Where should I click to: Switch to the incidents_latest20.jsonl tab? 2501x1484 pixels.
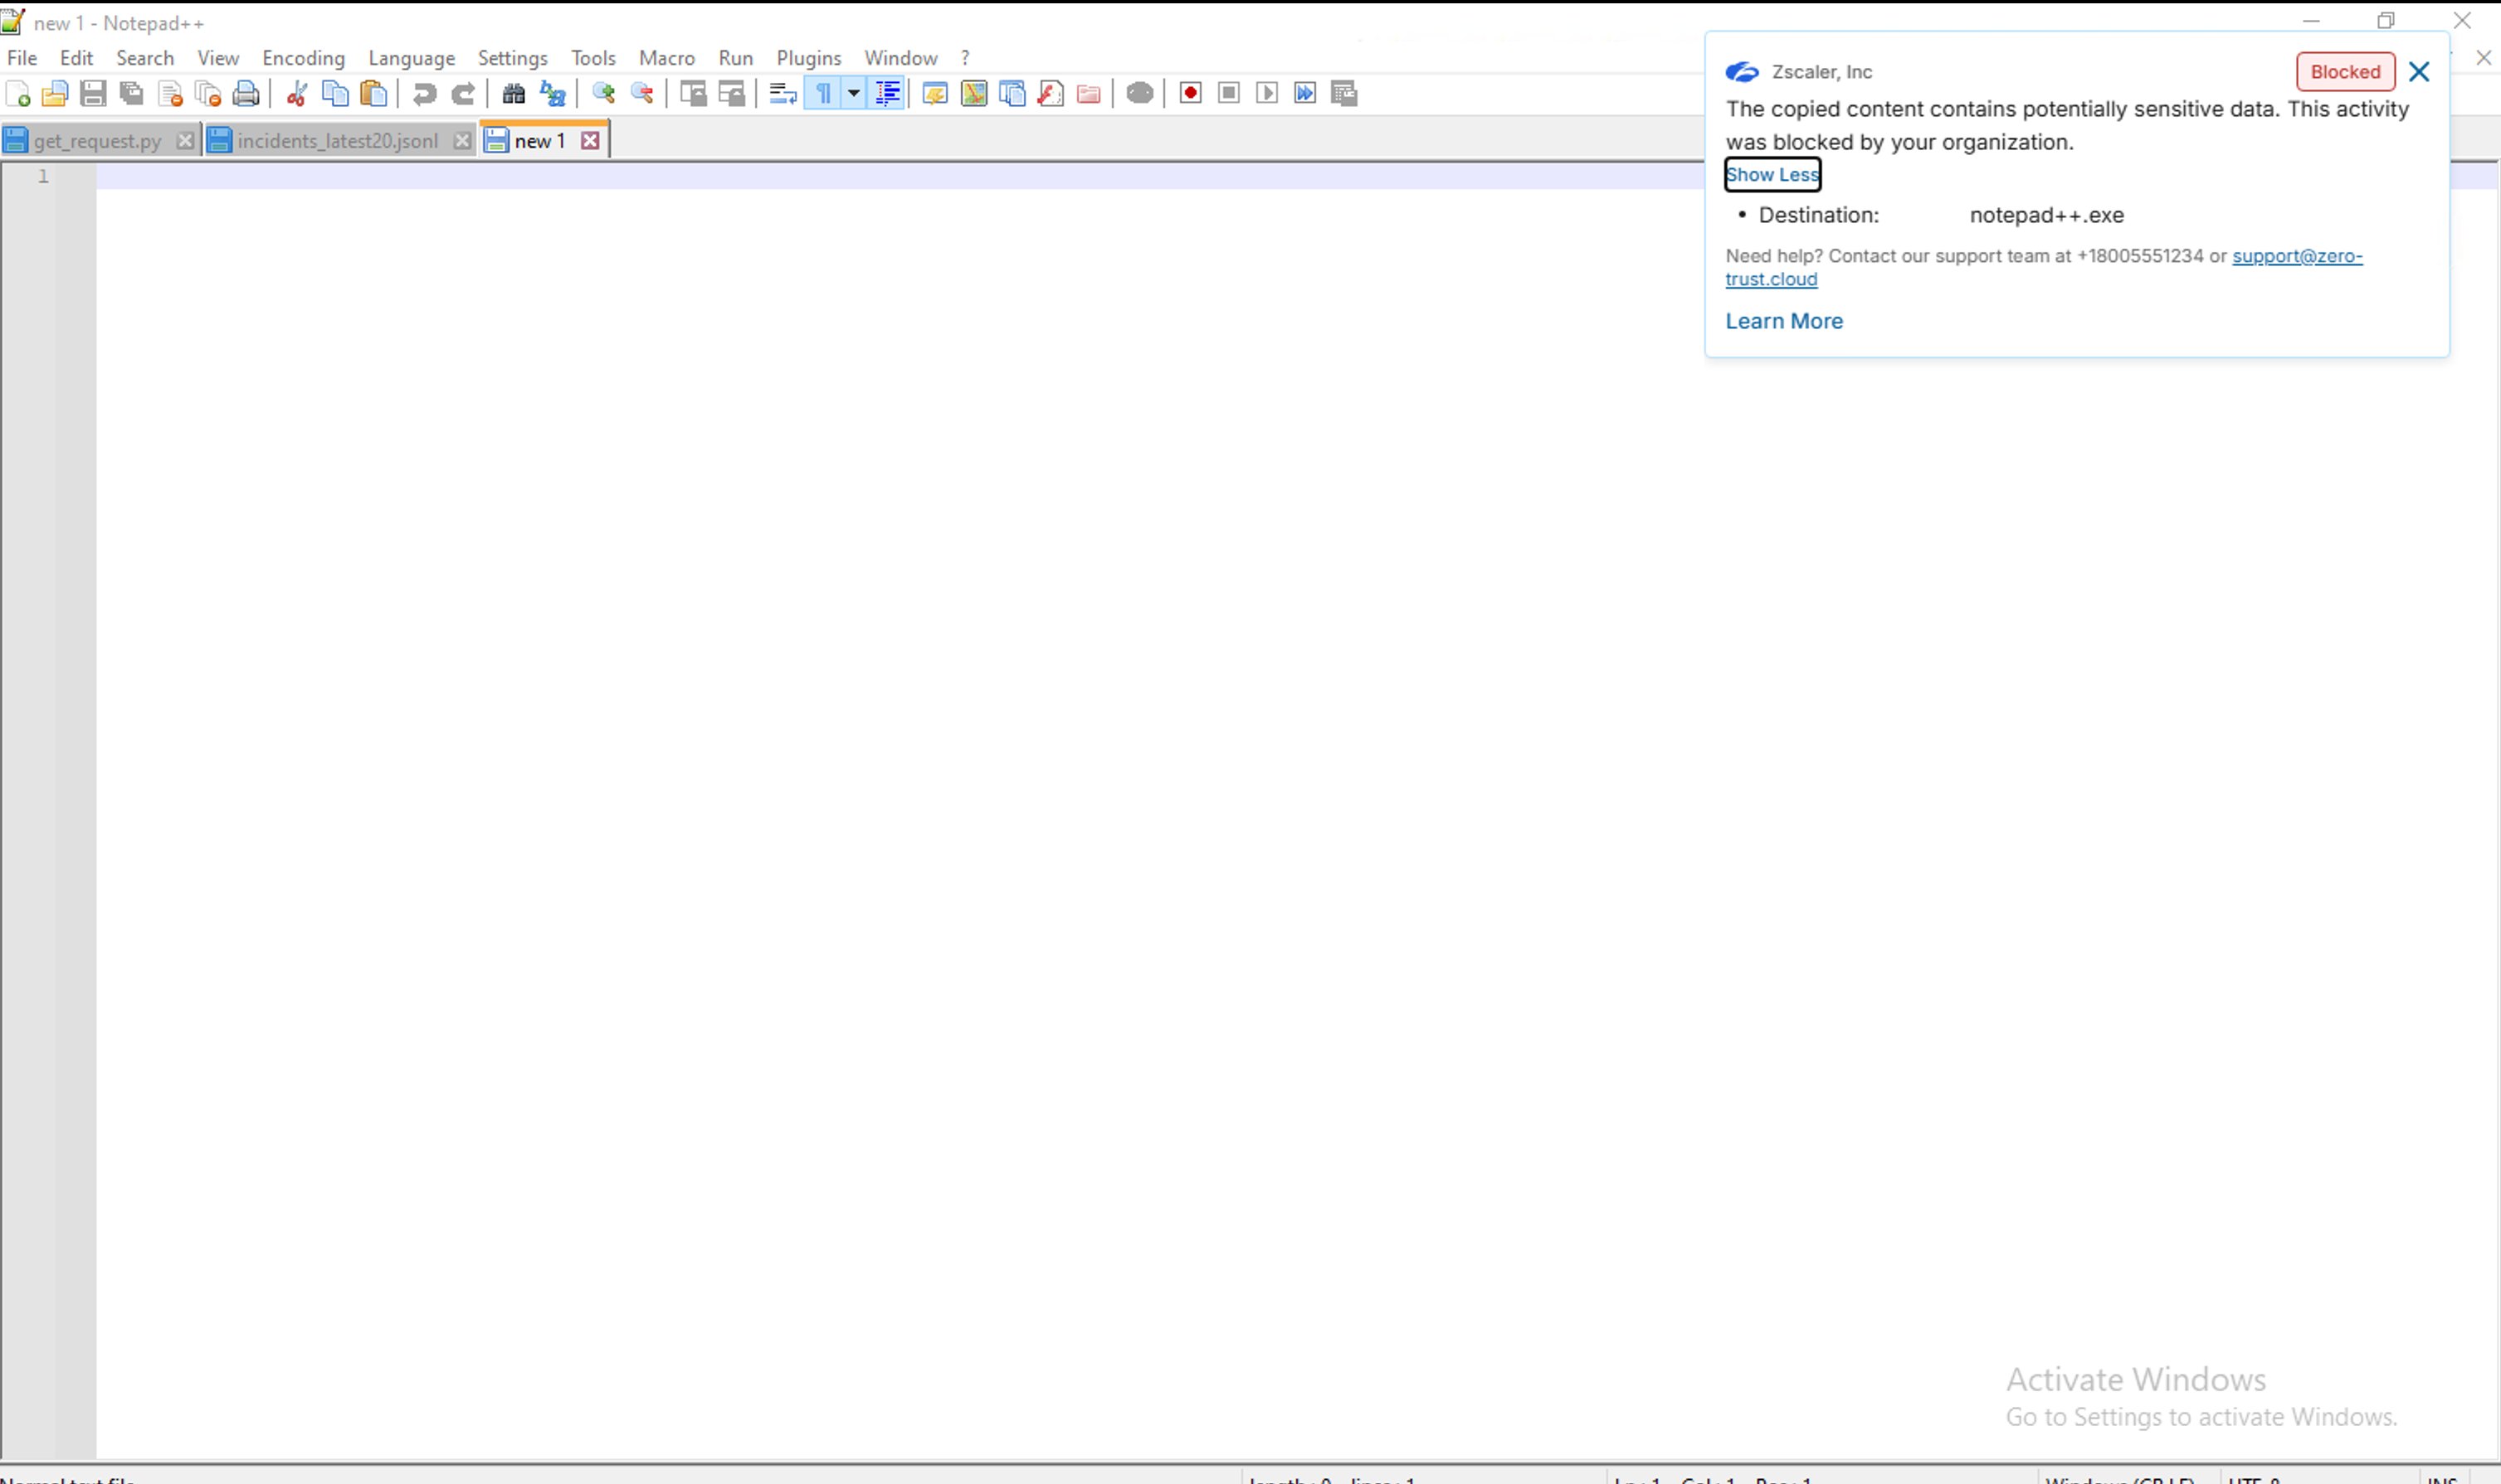coord(337,141)
